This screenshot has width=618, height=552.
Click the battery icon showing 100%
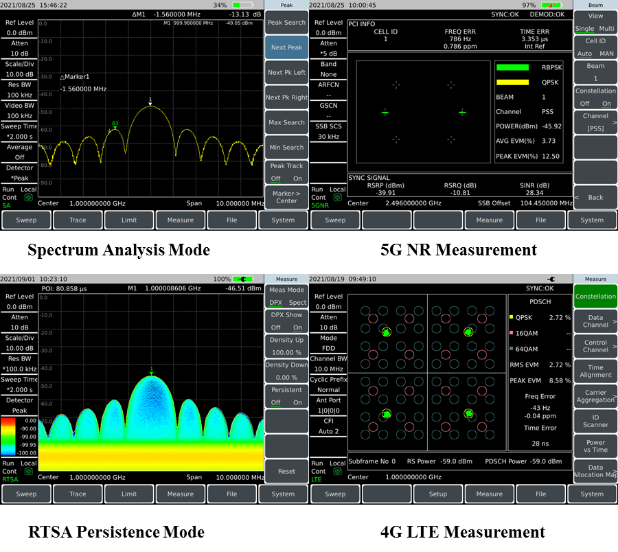pyautogui.click(x=242, y=279)
